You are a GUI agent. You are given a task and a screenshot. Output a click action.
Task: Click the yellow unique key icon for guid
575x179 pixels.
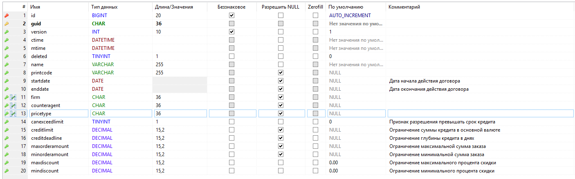point(6,24)
